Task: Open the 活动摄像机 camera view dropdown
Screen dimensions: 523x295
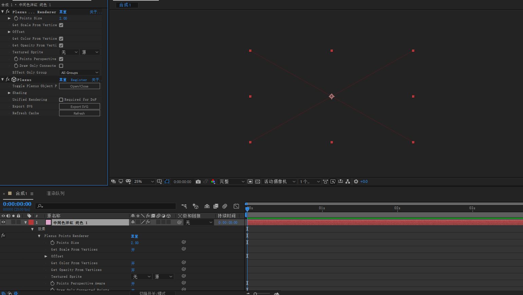Action: (280, 181)
